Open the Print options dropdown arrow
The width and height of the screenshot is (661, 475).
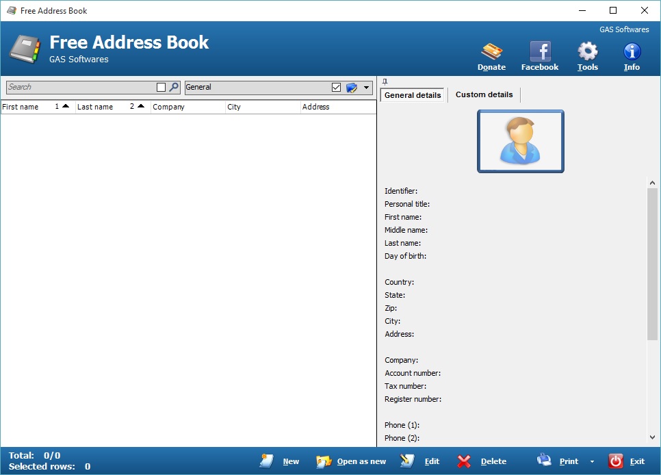tap(592, 461)
